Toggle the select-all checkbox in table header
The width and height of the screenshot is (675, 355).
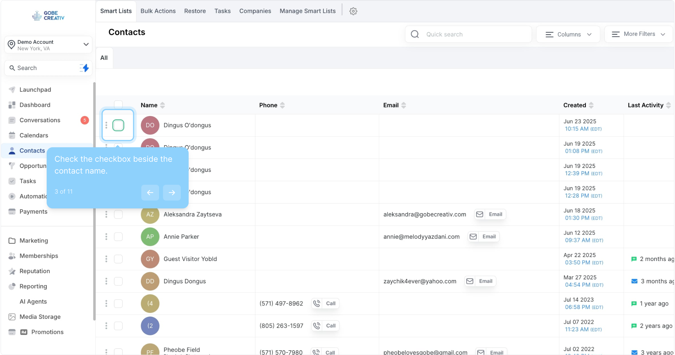click(x=118, y=105)
